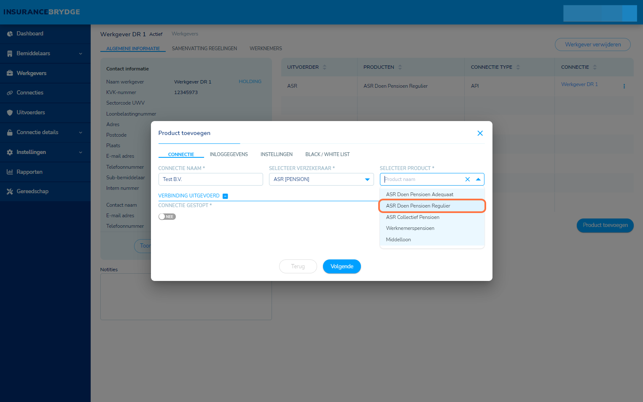Click the Holding link
643x402 pixels.
click(250, 82)
